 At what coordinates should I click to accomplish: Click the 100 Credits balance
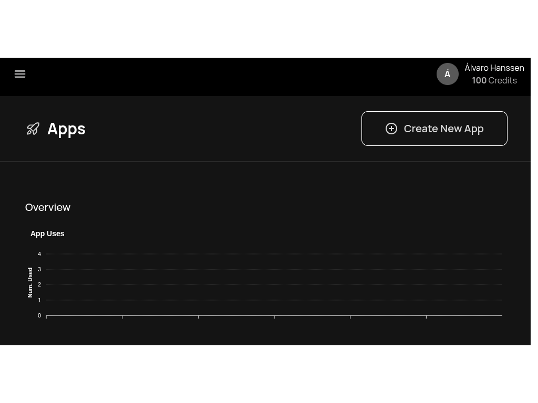pos(494,80)
